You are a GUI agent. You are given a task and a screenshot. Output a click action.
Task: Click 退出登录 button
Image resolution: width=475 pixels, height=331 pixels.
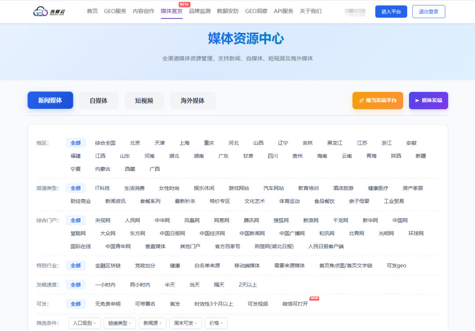tap(428, 11)
